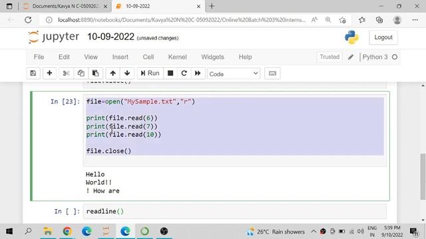Insert a cell below with the plus icon
Viewport: 426px width, 239px height.
coord(49,73)
